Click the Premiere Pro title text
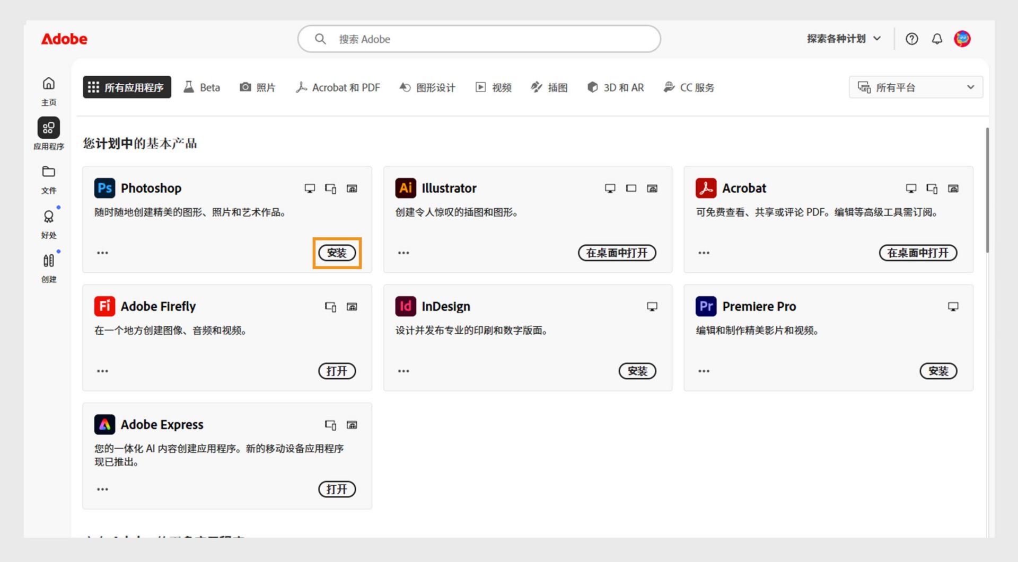Screen dimensions: 1018x562 tap(759, 306)
